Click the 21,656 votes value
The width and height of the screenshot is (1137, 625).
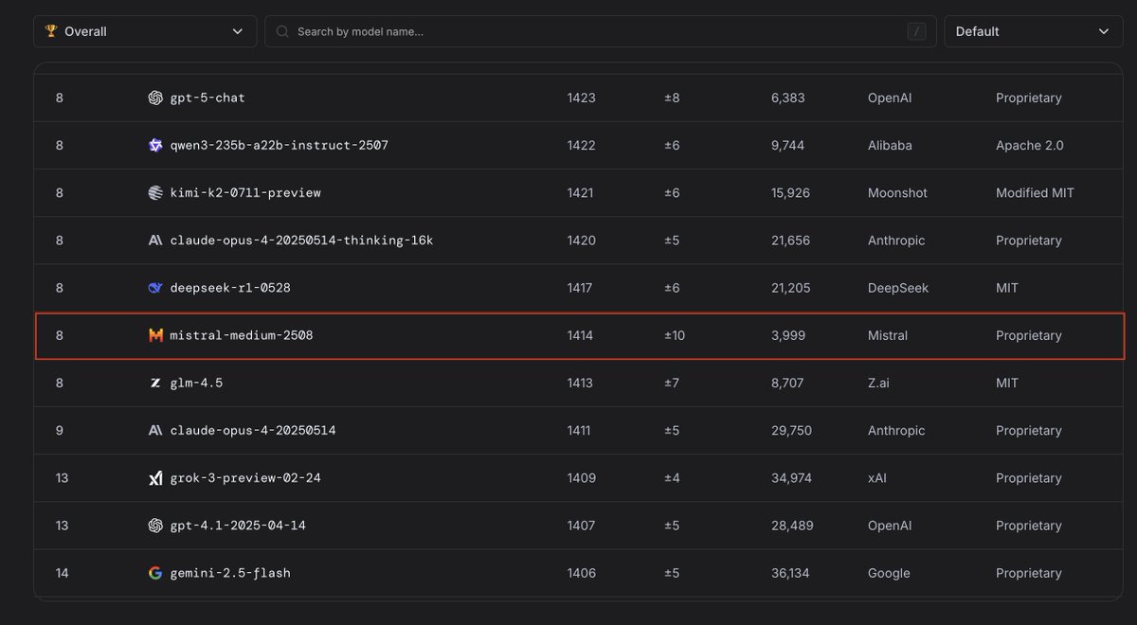click(x=791, y=241)
